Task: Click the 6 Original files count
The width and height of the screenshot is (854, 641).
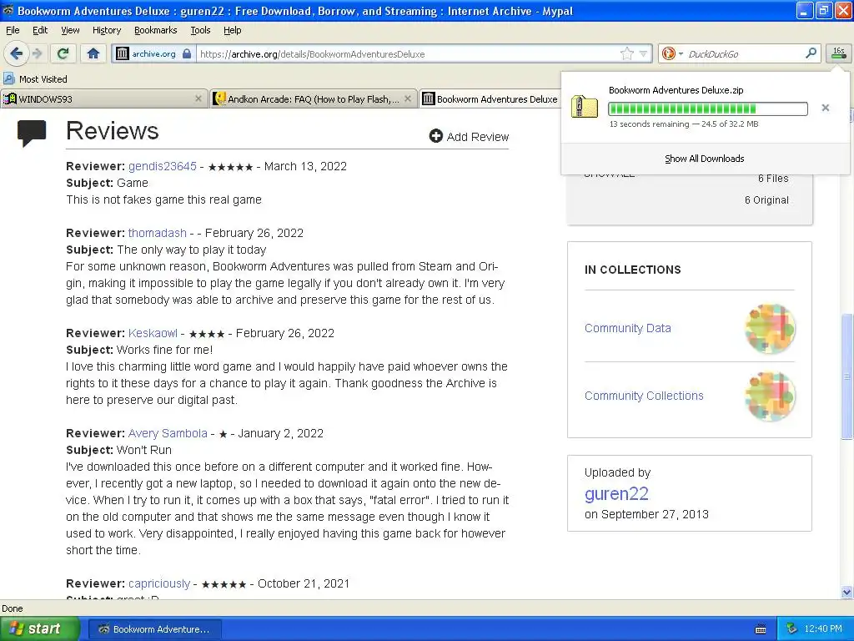Action: [766, 200]
